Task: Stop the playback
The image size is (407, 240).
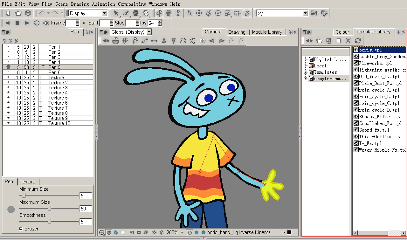Action: point(17,23)
